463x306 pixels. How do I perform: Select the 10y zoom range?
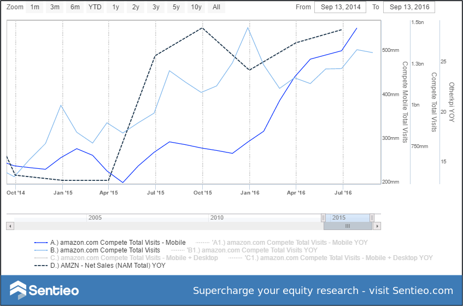(196, 7)
